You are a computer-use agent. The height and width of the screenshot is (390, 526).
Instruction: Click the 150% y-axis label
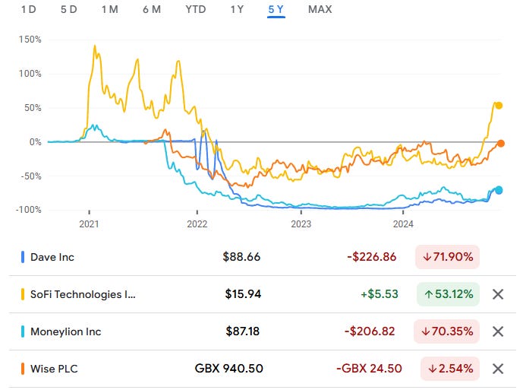(x=30, y=40)
